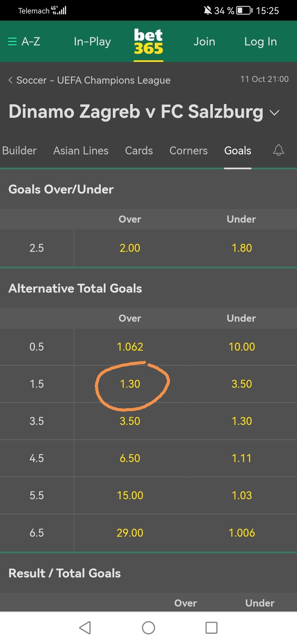This screenshot has height=644, width=297.
Task: Select Under 2.5 goals at 1.80
Action: [x=241, y=248]
